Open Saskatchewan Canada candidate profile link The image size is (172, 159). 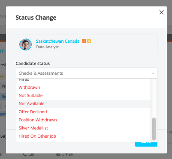[57, 41]
